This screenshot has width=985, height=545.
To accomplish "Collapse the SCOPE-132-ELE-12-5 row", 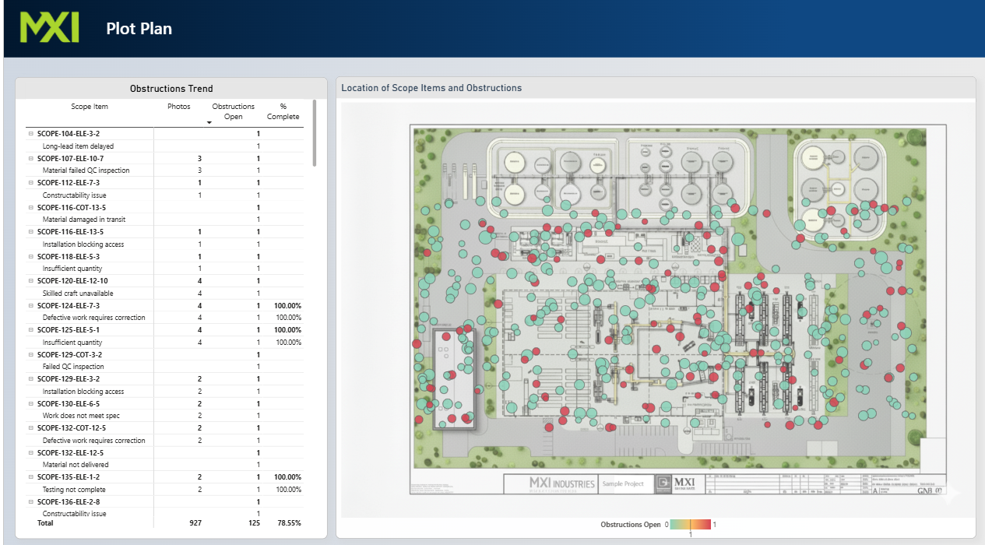I will 31,453.
